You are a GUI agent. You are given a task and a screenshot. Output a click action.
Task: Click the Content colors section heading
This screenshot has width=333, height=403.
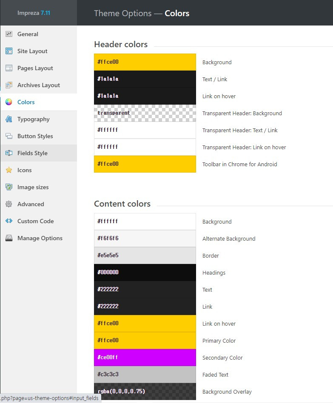(122, 204)
